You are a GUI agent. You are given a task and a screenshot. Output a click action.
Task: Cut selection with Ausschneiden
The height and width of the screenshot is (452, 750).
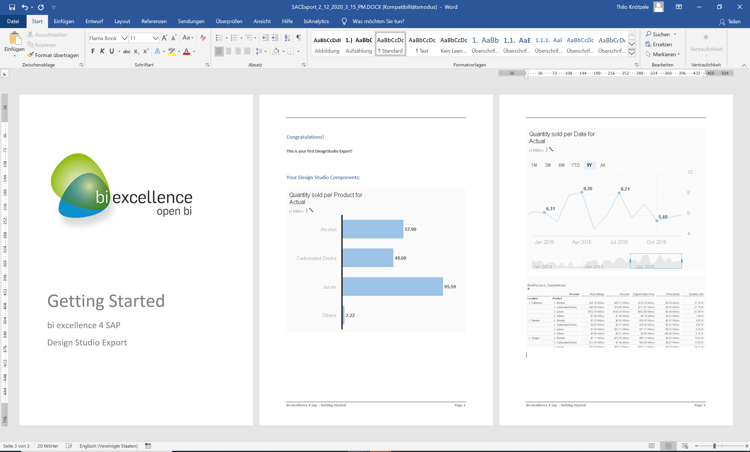47,35
